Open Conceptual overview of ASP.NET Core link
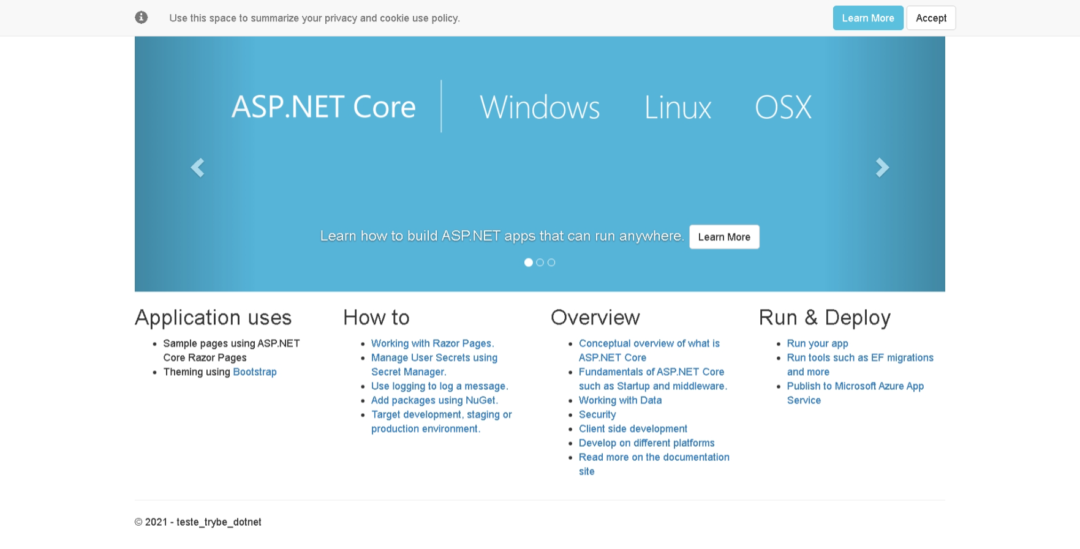This screenshot has height=549, width=1080. pyautogui.click(x=649, y=351)
